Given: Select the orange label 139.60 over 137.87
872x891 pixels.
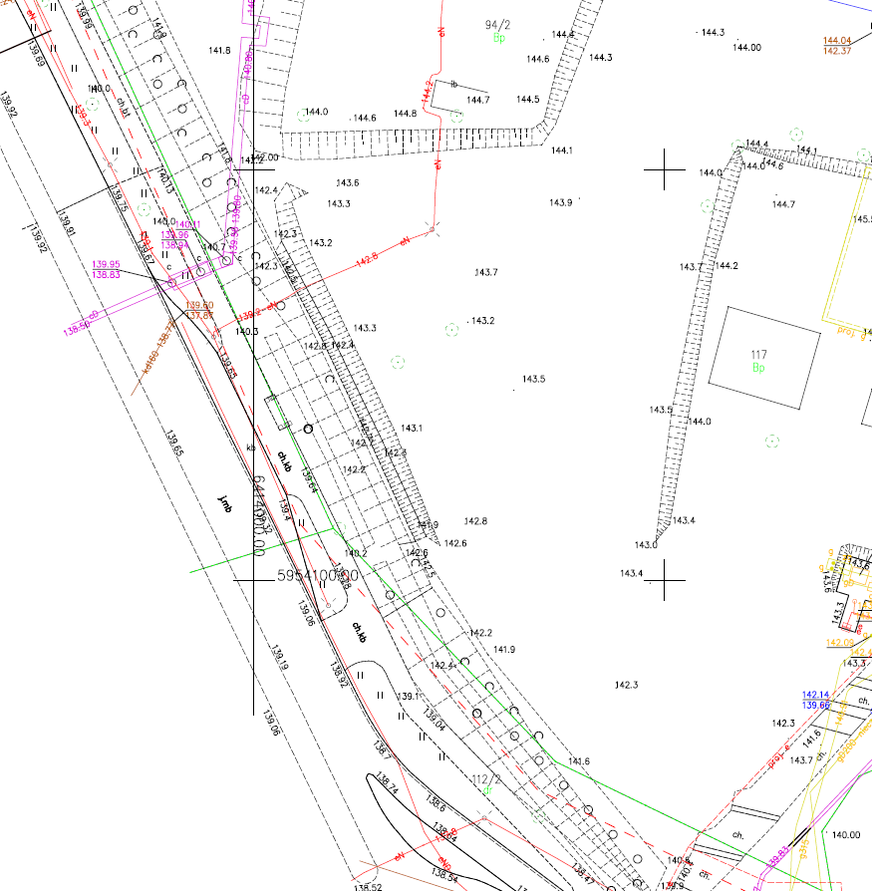Looking at the screenshot, I should click(199, 310).
